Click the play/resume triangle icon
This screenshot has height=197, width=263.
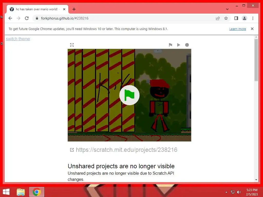click(179, 45)
